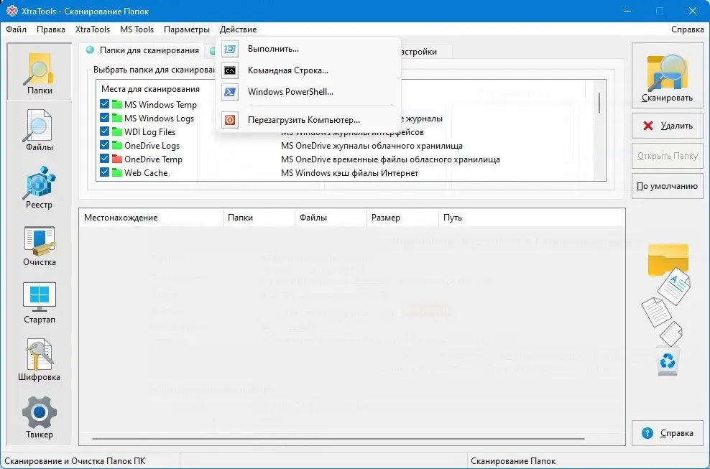The image size is (710, 469).
Task: Select the OneDrive Logs row label
Action: [x=152, y=146]
